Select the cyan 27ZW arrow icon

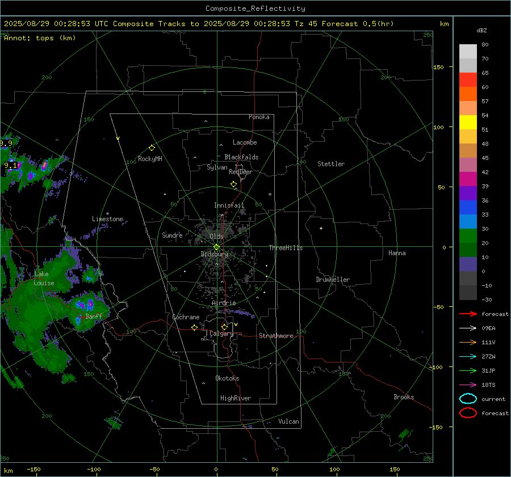pos(468,357)
